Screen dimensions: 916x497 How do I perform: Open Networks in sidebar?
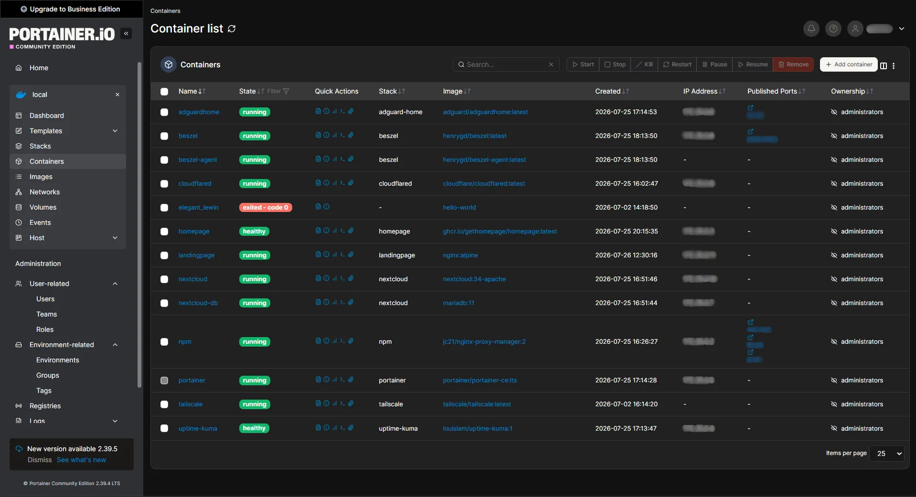click(x=68, y=192)
